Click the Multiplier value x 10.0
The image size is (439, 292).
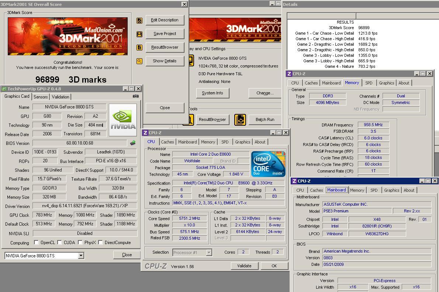(190, 225)
